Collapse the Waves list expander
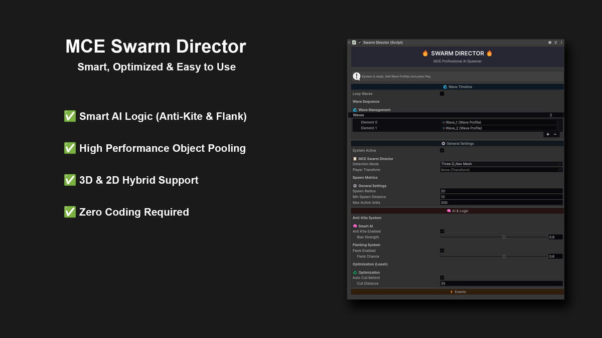The width and height of the screenshot is (602, 338). pyautogui.click(x=350, y=115)
